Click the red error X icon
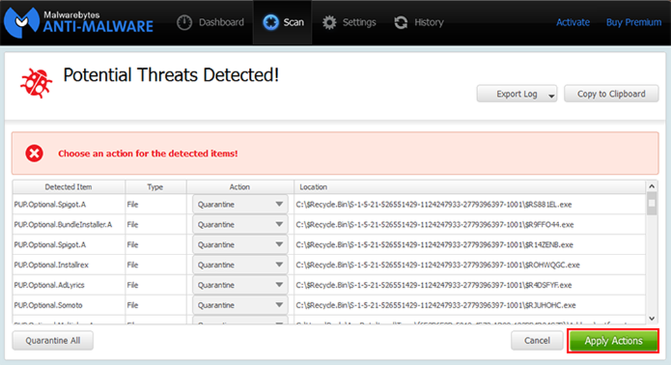This screenshot has width=671, height=365. pyautogui.click(x=34, y=154)
